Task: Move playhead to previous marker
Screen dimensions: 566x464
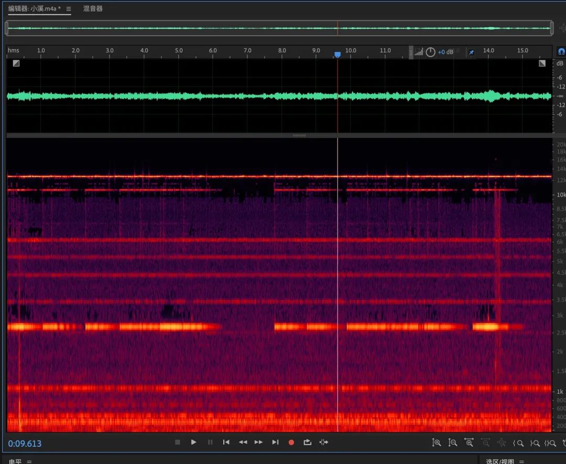Action: pos(226,442)
